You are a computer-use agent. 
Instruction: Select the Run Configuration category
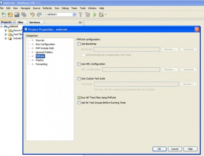pos(45,44)
